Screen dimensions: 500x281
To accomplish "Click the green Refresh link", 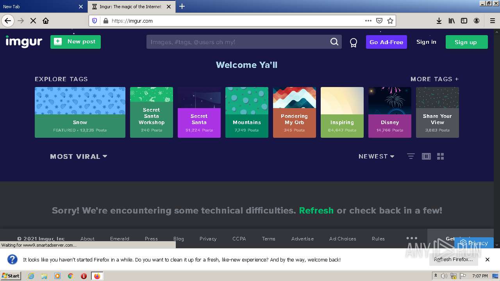I will pos(316,210).
